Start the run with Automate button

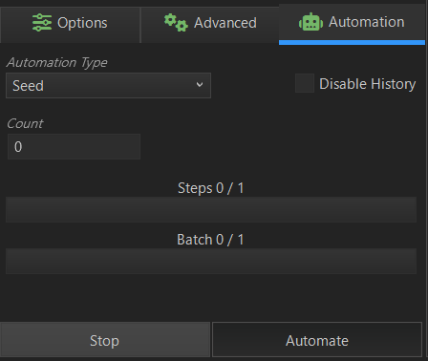pos(317,339)
